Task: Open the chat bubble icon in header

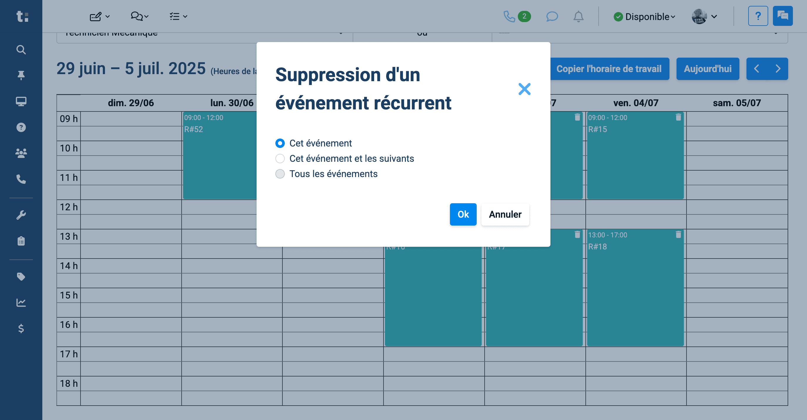Action: 552,16
